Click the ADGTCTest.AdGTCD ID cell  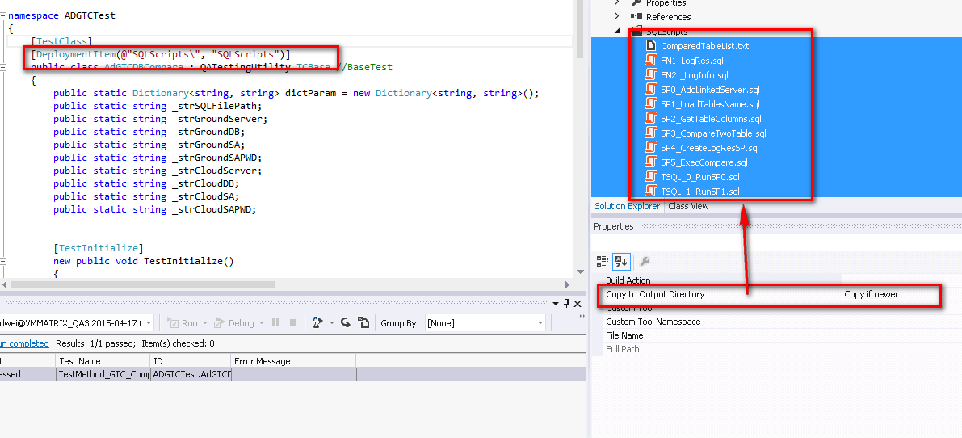pyautogui.click(x=191, y=374)
